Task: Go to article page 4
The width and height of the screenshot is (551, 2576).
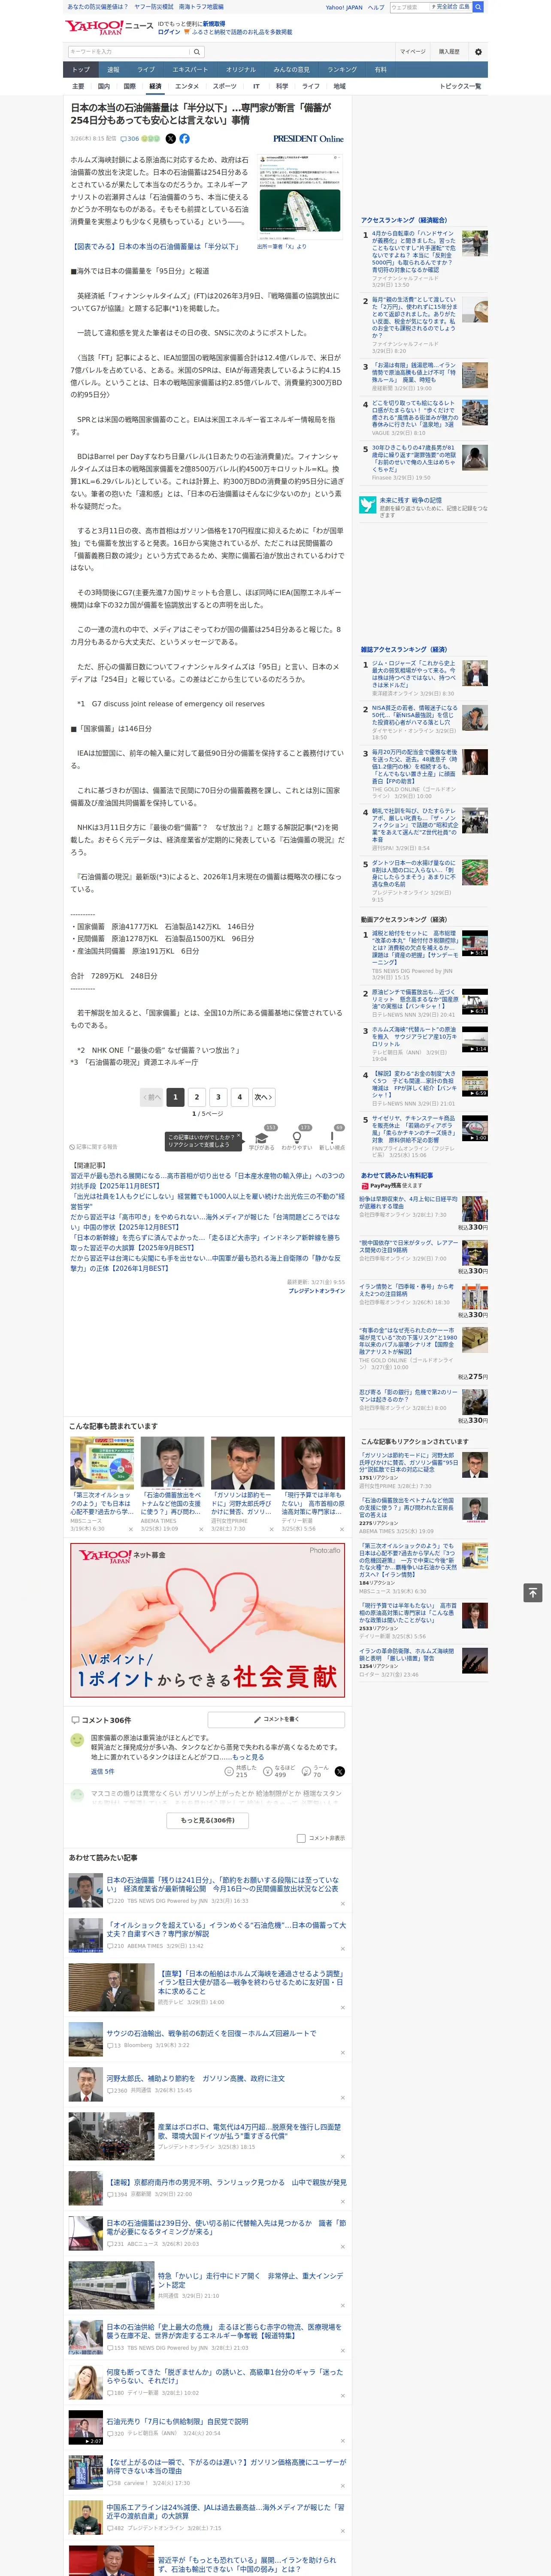Action: pos(239,1097)
